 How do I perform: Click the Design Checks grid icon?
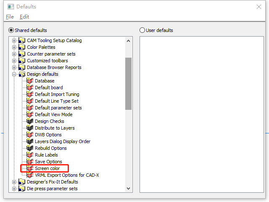pos(30,121)
